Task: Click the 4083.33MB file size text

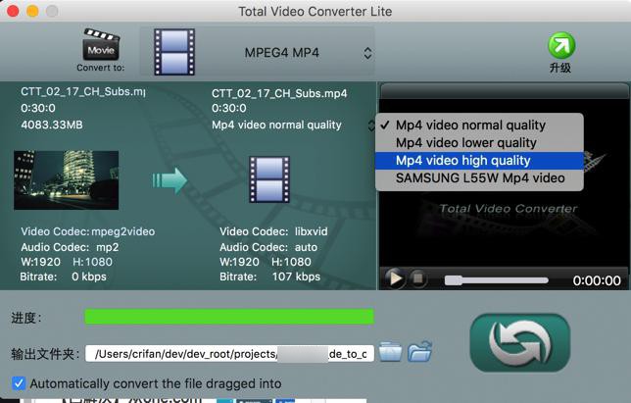Action: click(x=52, y=125)
